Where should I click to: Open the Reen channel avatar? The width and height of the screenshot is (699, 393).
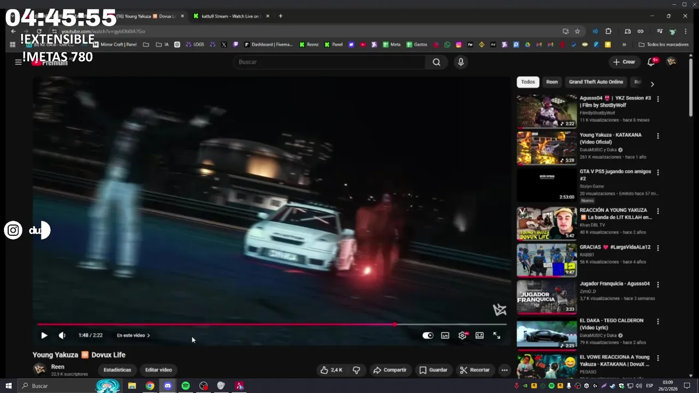(x=39, y=370)
